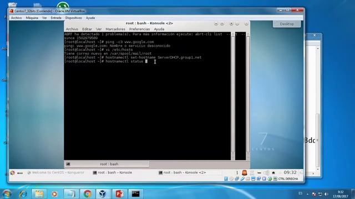The height and width of the screenshot is (199, 355).
Task: Switch to 'root : bash – Konsole' task
Action: (113, 172)
